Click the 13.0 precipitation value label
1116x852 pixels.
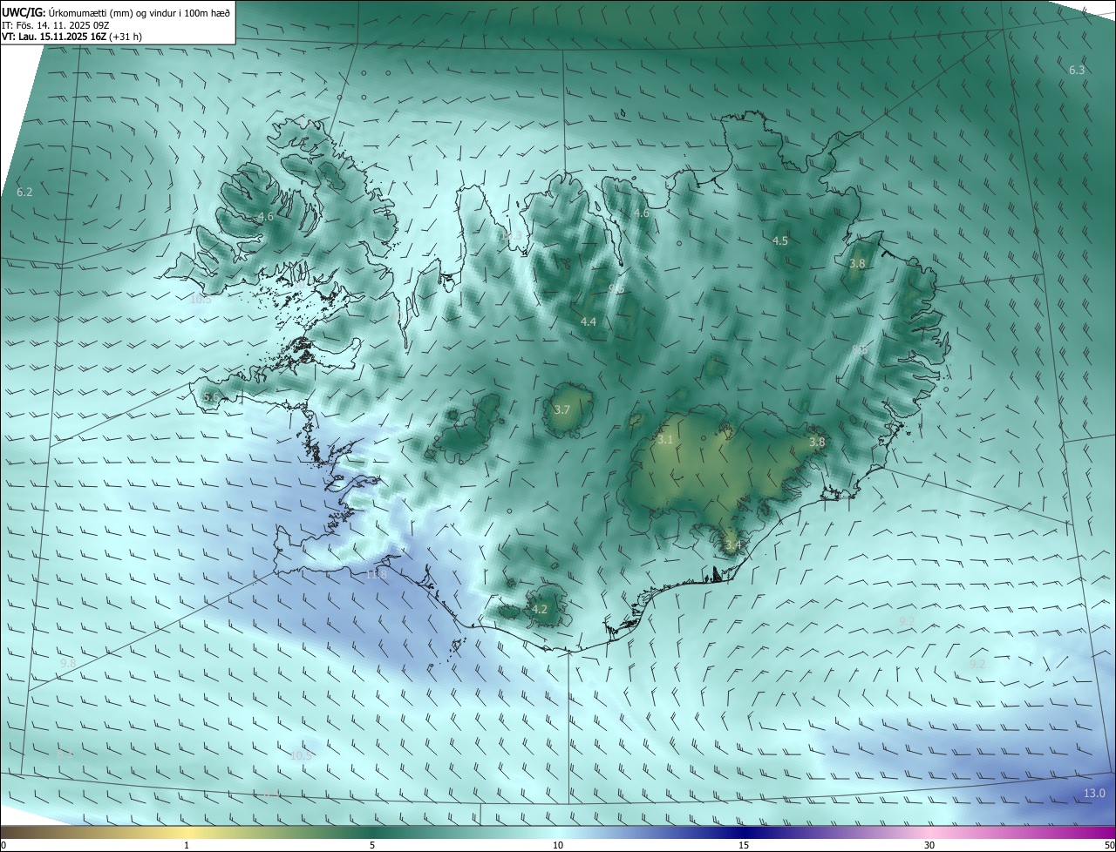[x=1094, y=793]
